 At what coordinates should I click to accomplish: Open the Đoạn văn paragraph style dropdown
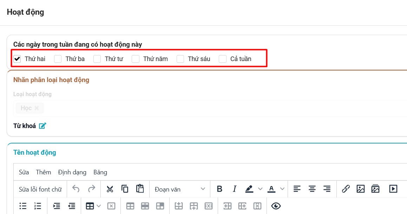tap(180, 189)
